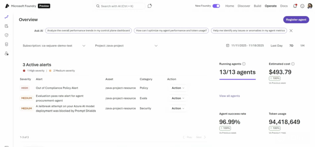315x147 pixels.
Task: Click the shield compliance icon in sidebar
Action: [6, 35]
